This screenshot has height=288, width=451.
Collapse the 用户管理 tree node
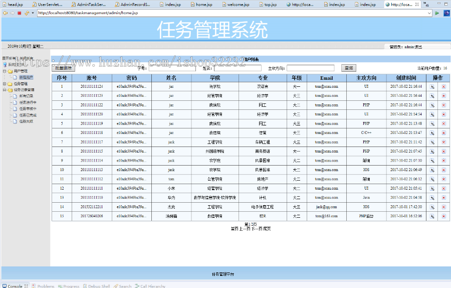coord(5,71)
